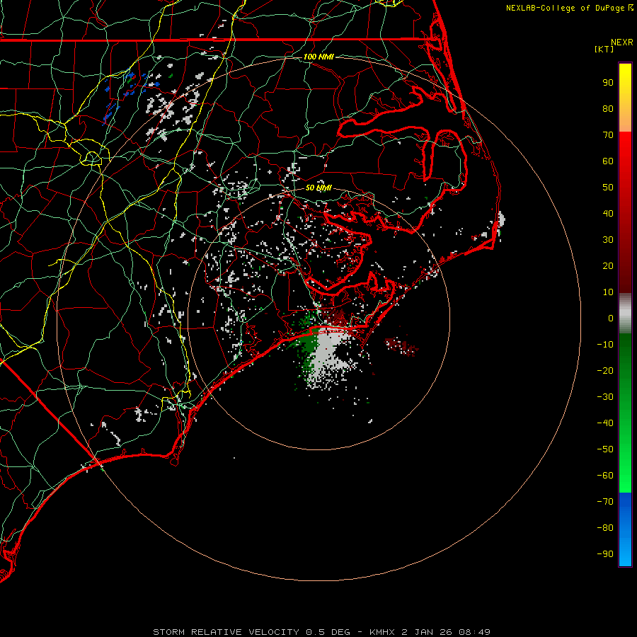Select the 80 value on velocity scale
637x637 pixels.
[x=608, y=108]
